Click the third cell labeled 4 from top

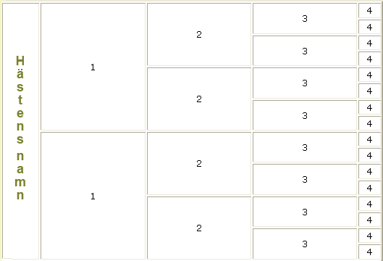(x=369, y=43)
